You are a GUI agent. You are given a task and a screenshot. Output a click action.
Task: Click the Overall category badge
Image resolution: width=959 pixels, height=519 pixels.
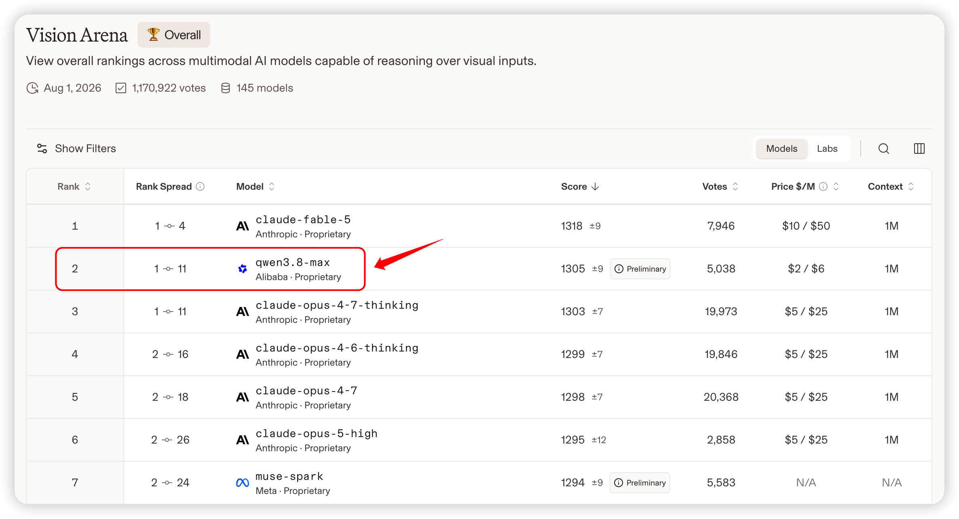(174, 35)
